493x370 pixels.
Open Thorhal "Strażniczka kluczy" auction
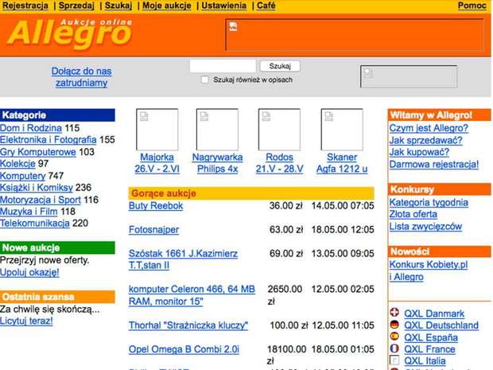[188, 325]
